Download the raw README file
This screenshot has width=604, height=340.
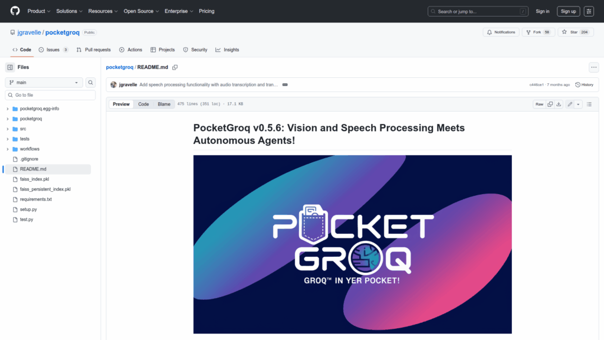[x=559, y=104]
